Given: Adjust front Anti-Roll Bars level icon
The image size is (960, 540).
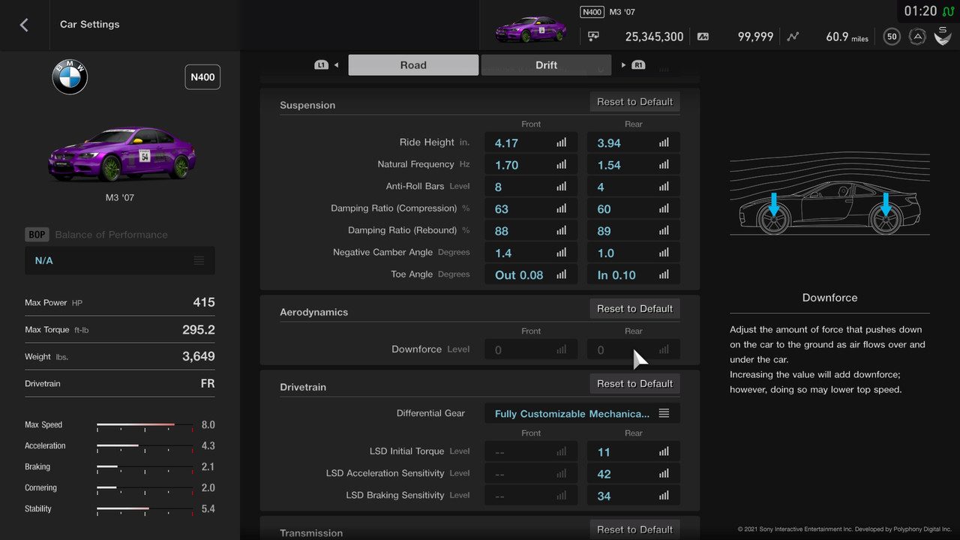Looking at the screenshot, I should coord(561,186).
